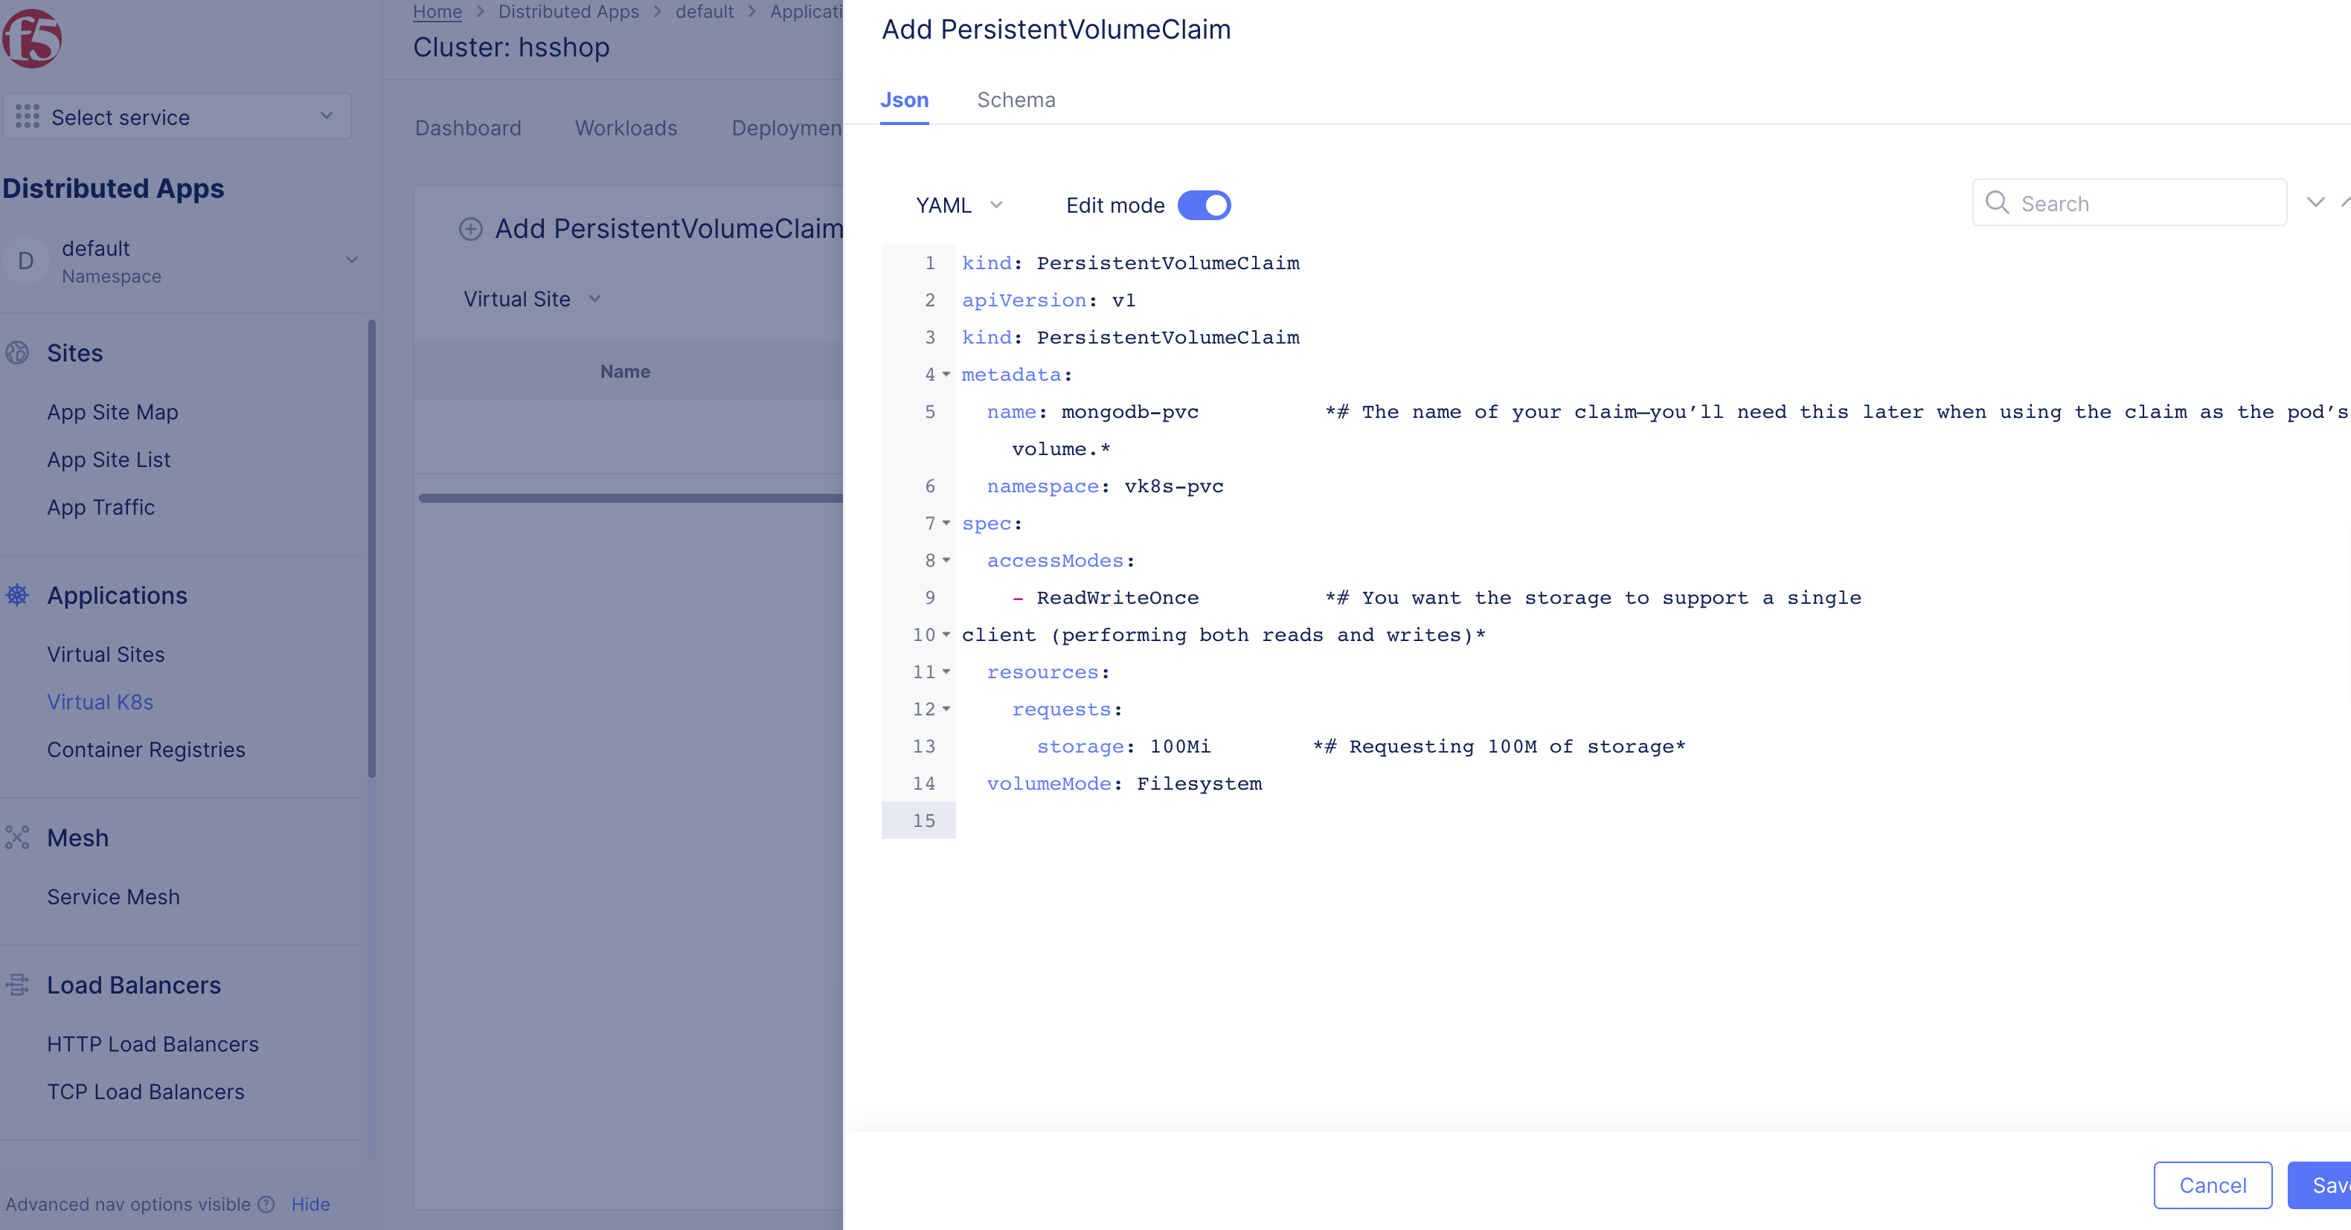2351x1230 pixels.
Task: Click the Mesh network icon
Action: pyautogui.click(x=17, y=837)
